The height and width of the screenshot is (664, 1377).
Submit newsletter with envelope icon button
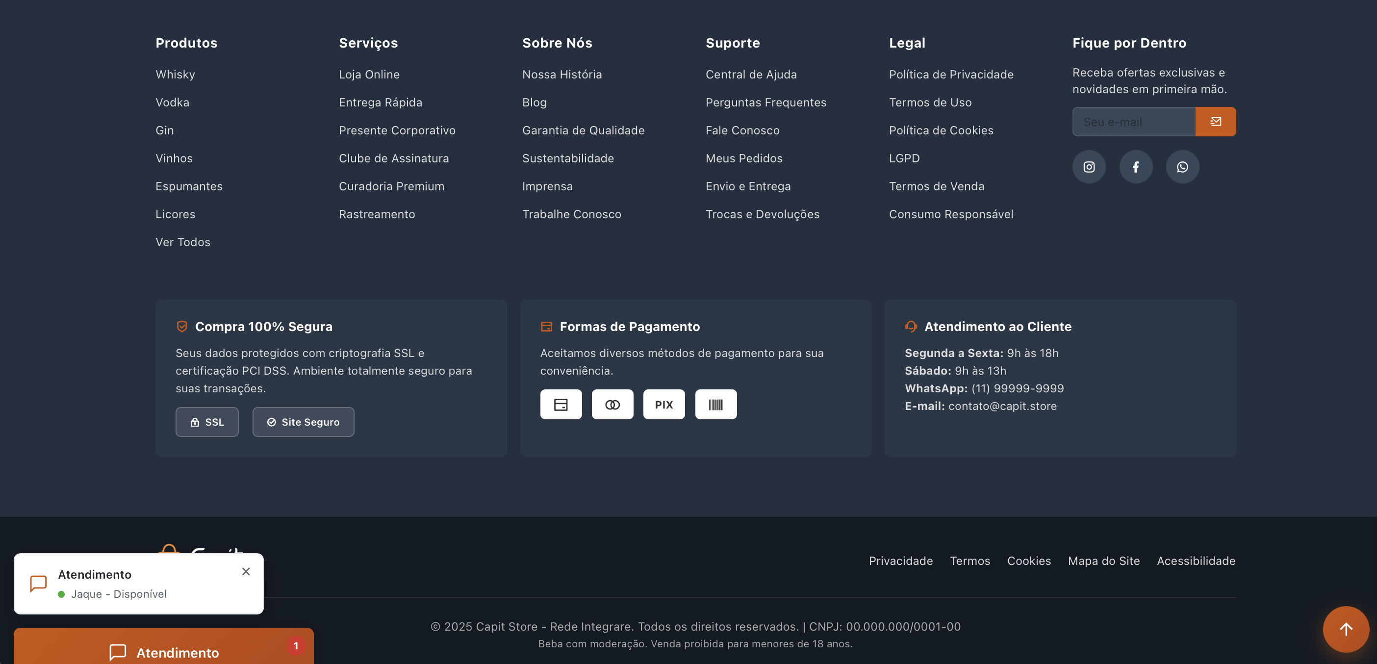[1215, 121]
